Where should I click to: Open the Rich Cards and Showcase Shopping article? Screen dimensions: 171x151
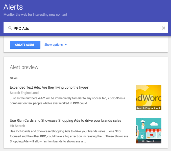(x=65, y=120)
